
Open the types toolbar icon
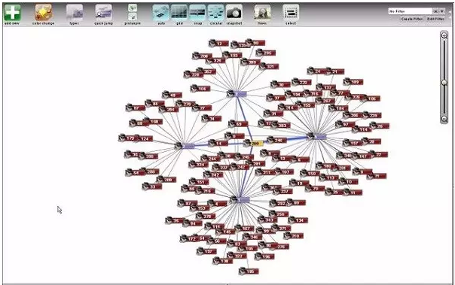tap(75, 13)
